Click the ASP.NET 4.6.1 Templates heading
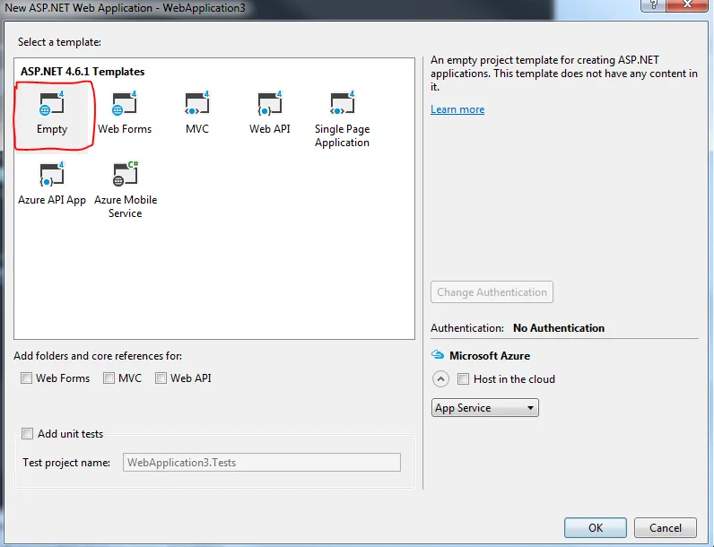Image resolution: width=714 pixels, height=547 pixels. click(x=83, y=72)
